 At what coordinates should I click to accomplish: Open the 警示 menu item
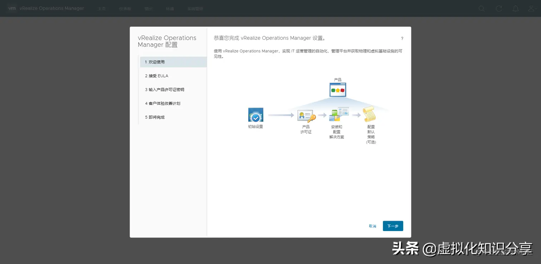pos(148,8)
